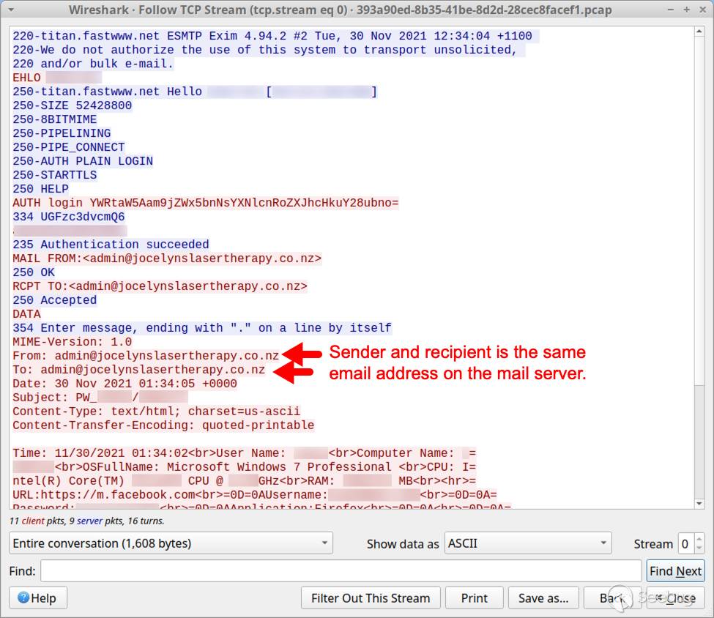Screen dimensions: 714x618
Task: Click the Find Next button
Action: [x=675, y=571]
